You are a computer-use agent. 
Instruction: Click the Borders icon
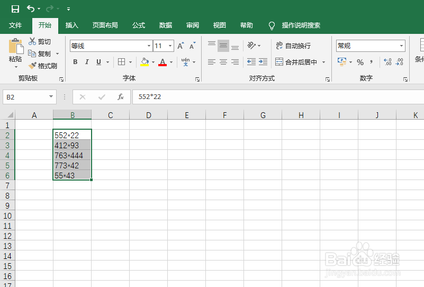122,62
